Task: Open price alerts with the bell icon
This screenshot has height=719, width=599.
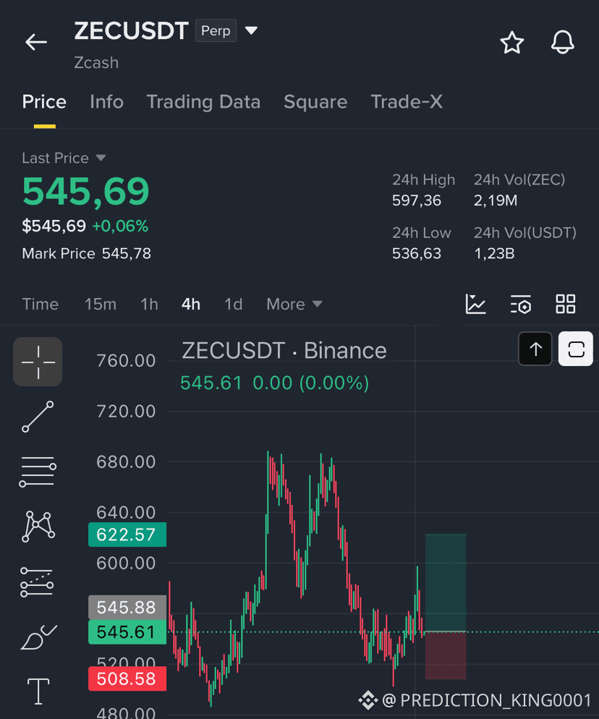Action: point(562,42)
